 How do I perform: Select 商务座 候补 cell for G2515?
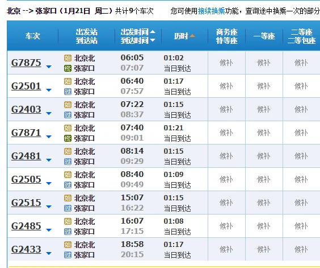(x=226, y=203)
